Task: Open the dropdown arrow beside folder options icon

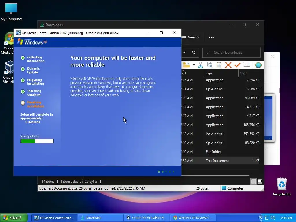Action: 194,65
